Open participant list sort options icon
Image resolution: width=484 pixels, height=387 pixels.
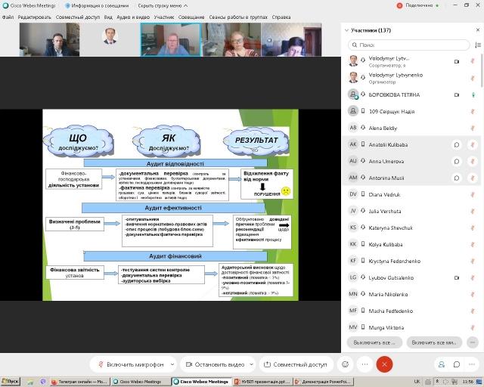tap(478, 45)
